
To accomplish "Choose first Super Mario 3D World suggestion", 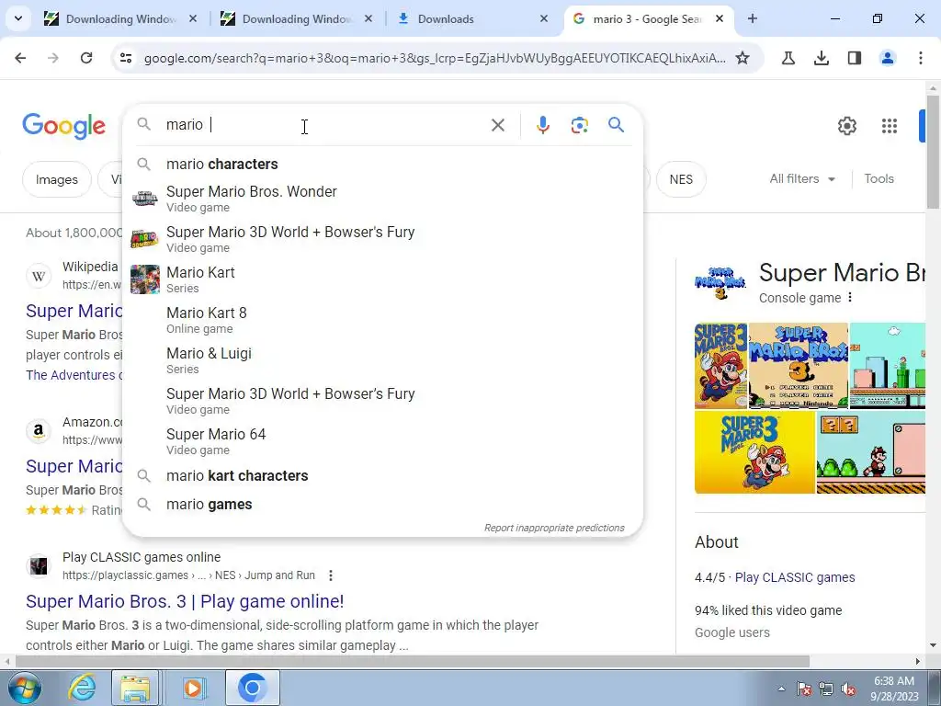I will tap(382, 239).
